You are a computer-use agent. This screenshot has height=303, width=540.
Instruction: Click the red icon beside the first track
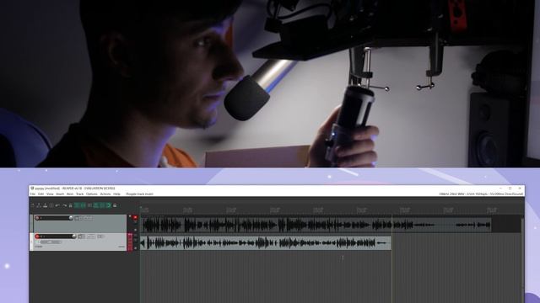pyautogui.click(x=135, y=217)
